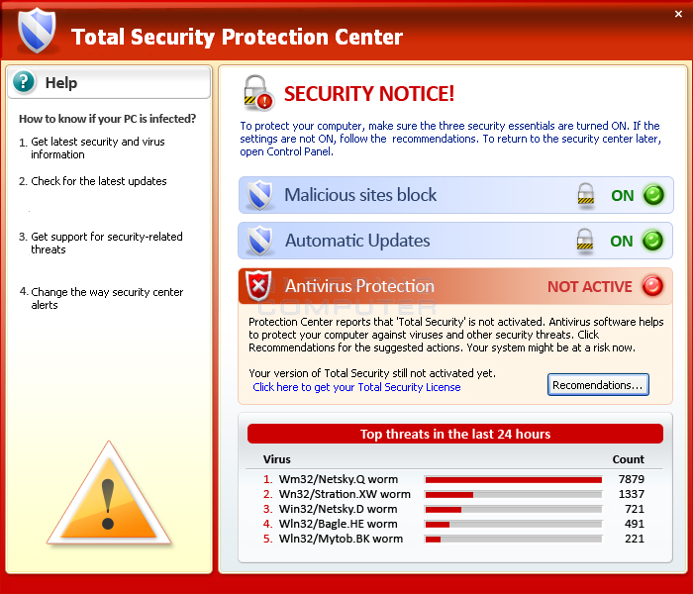Click the shield icon beside Malicious sites block
The image size is (693, 594).
tap(259, 195)
